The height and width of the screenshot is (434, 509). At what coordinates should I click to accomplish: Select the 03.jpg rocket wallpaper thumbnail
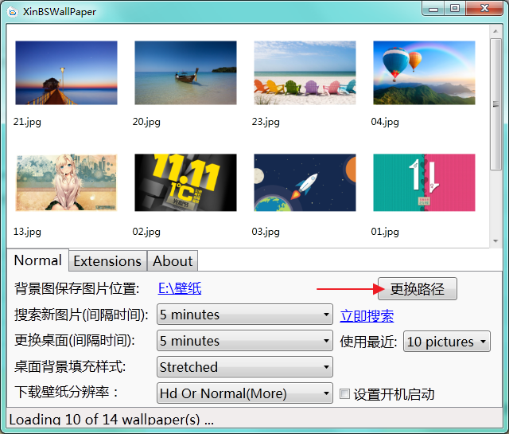[305, 182]
